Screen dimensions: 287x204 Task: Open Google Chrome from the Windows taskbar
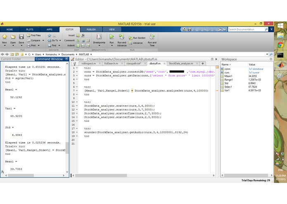[x=280, y=45]
